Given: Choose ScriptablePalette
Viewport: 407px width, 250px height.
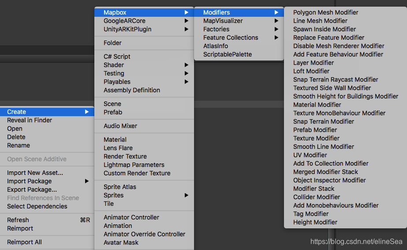Looking at the screenshot, I should click(239, 54).
